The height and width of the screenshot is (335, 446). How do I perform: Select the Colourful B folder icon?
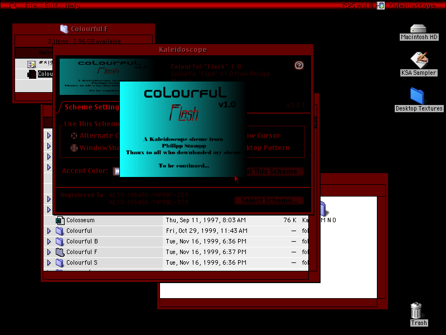coord(60,241)
